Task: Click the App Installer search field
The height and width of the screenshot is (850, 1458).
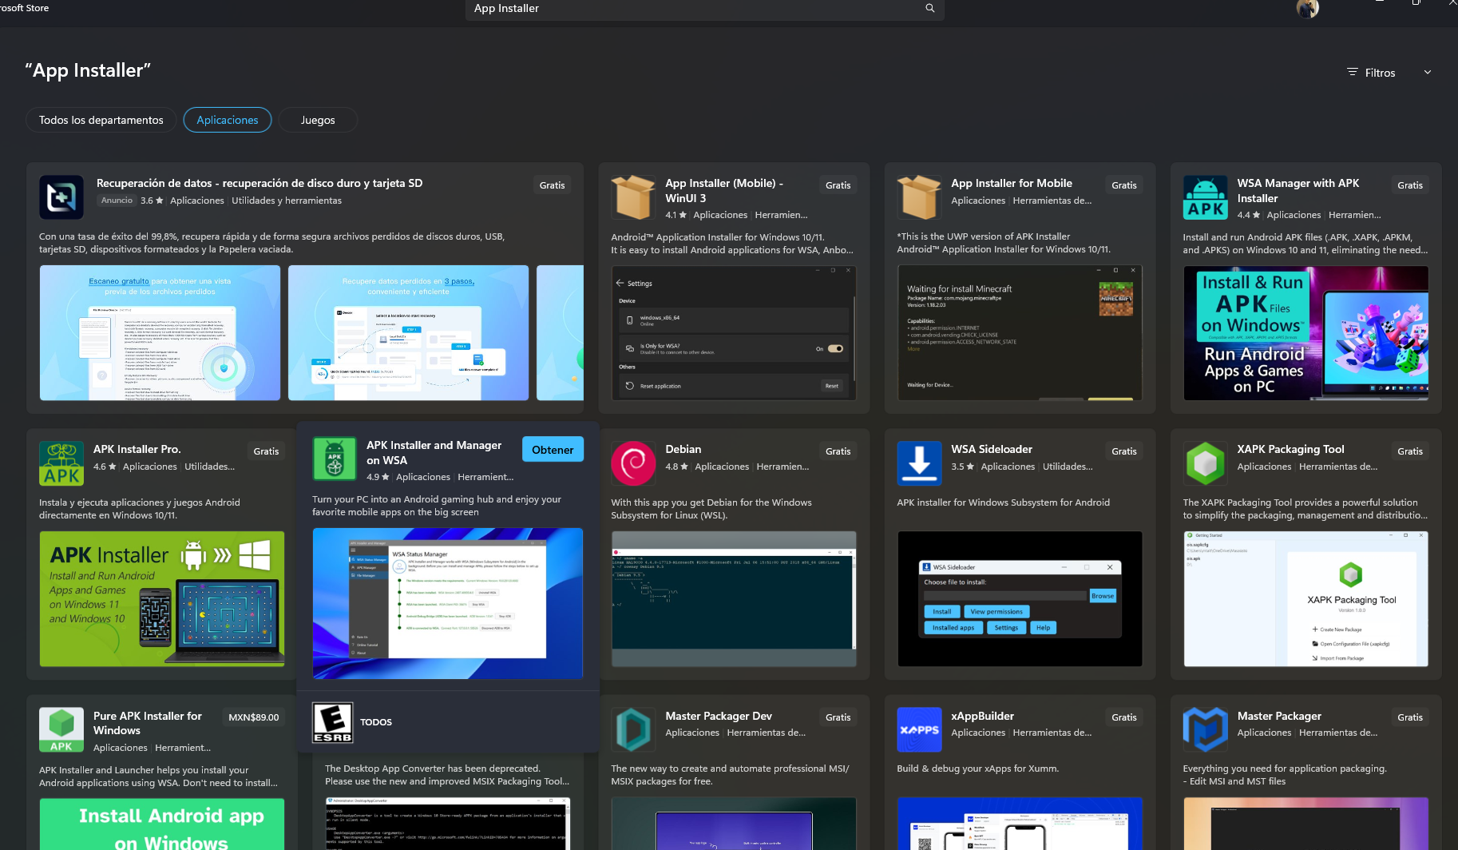Action: 695,9
